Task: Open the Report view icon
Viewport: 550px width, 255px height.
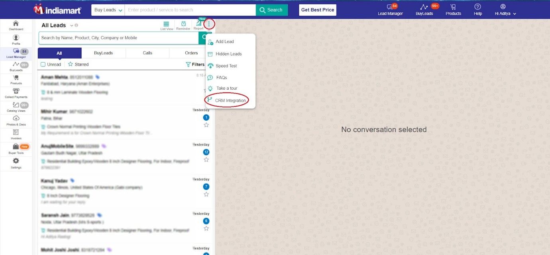Action: coord(198,25)
